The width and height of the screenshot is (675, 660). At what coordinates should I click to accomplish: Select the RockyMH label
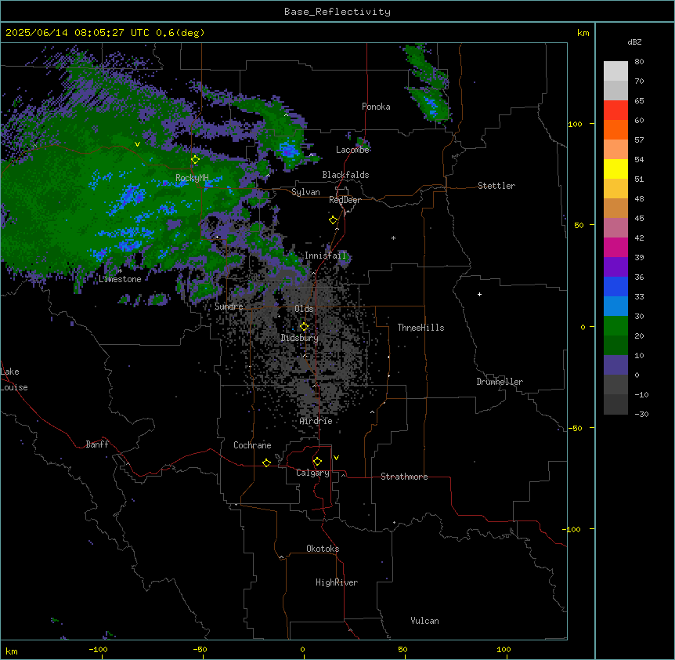(192, 178)
